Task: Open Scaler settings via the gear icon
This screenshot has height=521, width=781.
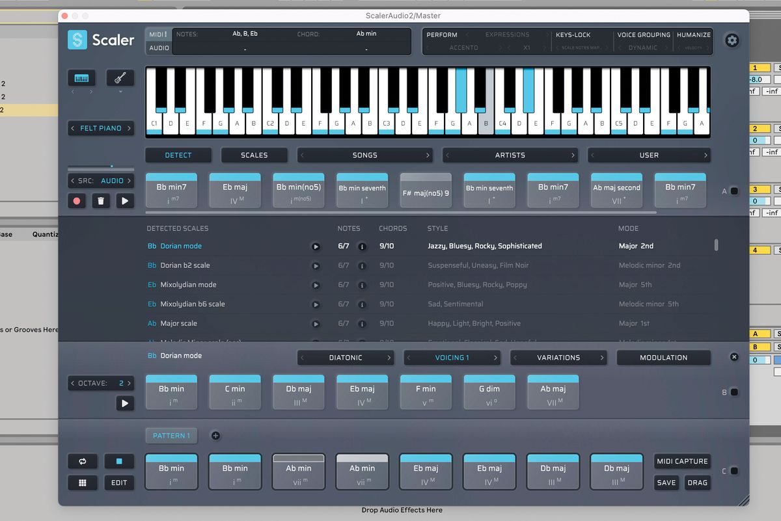Action: pos(732,40)
